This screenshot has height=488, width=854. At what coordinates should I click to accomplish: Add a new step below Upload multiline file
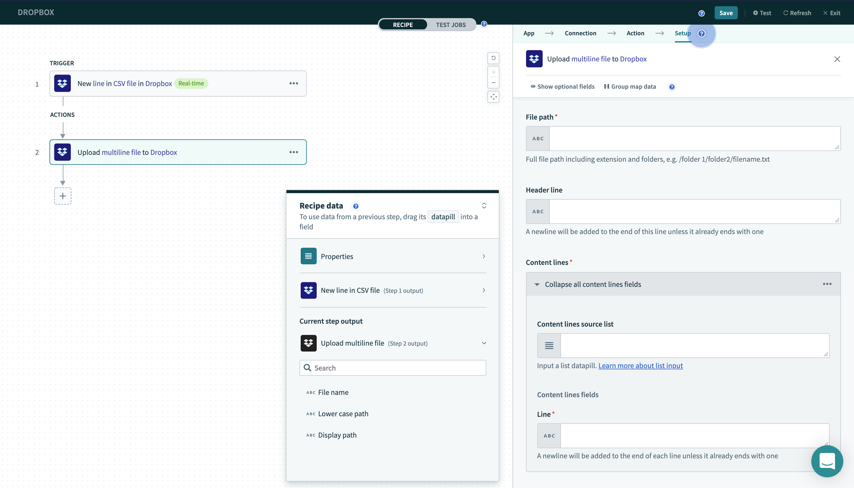click(x=63, y=196)
